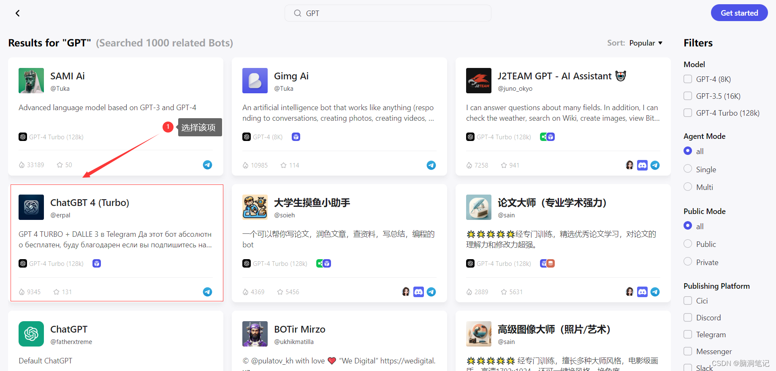
Task: Open J2TEAM GPT avatar image
Action: click(479, 81)
